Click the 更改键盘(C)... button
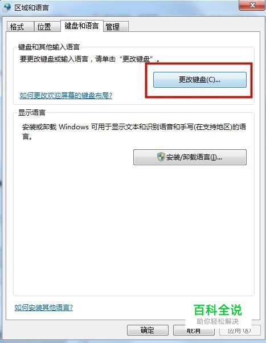Viewport: 266px width, 343px height. 200,80
